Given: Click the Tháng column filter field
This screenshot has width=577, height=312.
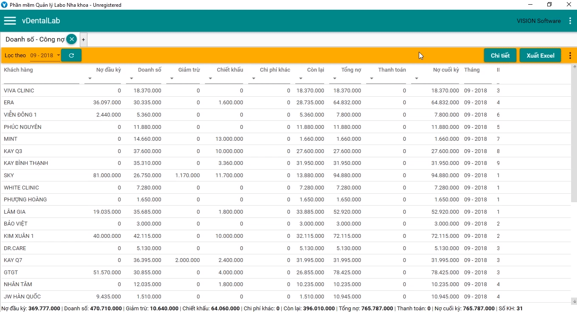Looking at the screenshot, I should click(x=478, y=79).
